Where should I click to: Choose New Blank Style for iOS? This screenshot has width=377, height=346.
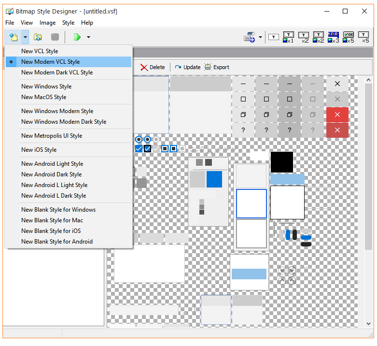click(69, 231)
